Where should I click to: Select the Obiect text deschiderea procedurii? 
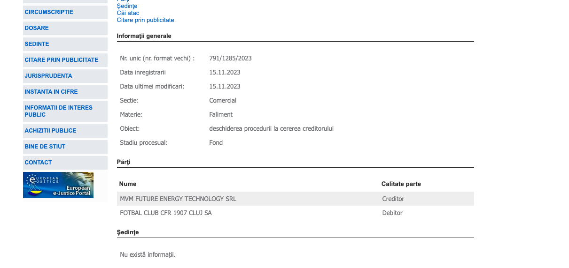(x=271, y=129)
